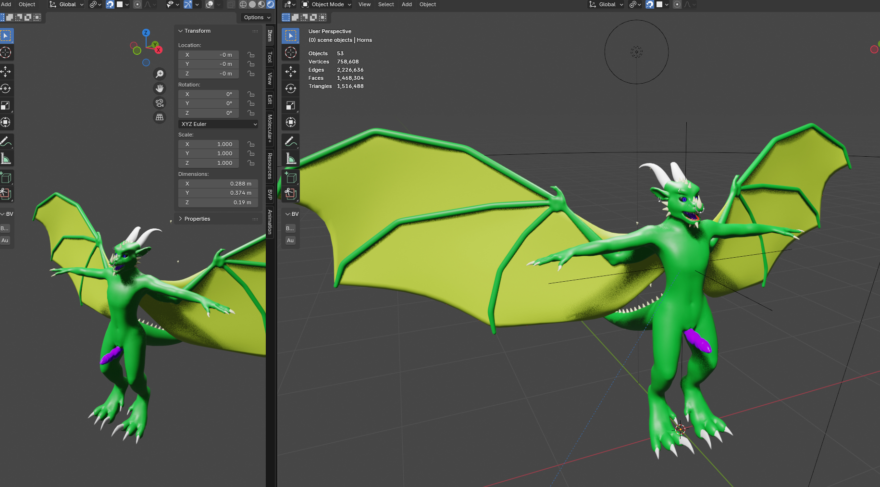
Task: Toggle snapping magnet in left viewport header
Action: (110, 4)
